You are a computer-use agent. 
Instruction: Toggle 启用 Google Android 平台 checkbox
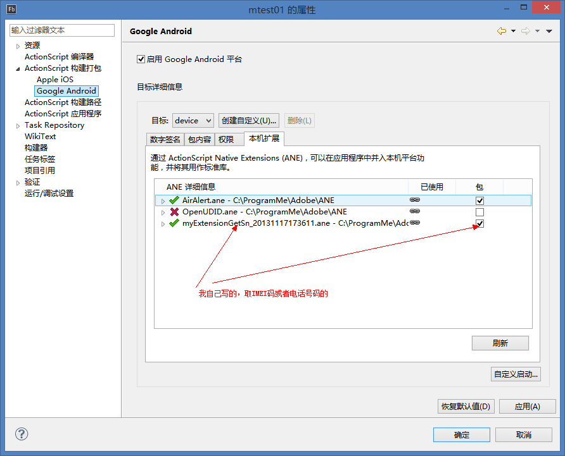tap(141, 59)
